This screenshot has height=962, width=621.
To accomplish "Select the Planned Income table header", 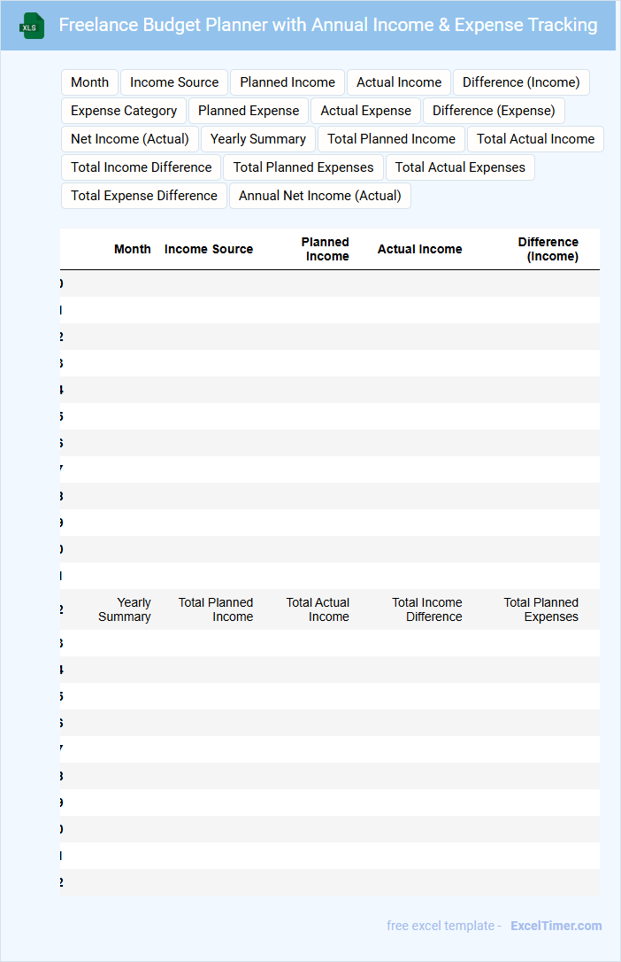I will point(326,249).
